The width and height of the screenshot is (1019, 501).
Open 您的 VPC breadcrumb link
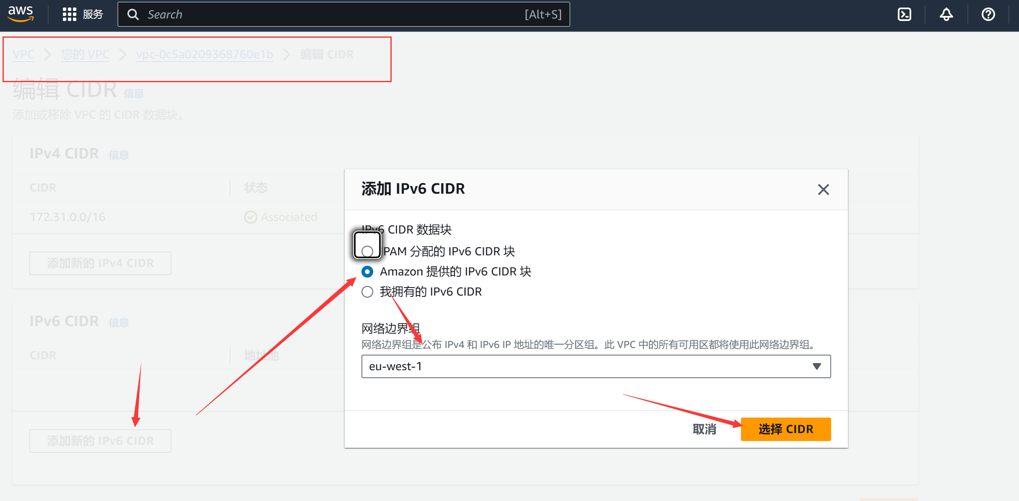tap(85, 55)
